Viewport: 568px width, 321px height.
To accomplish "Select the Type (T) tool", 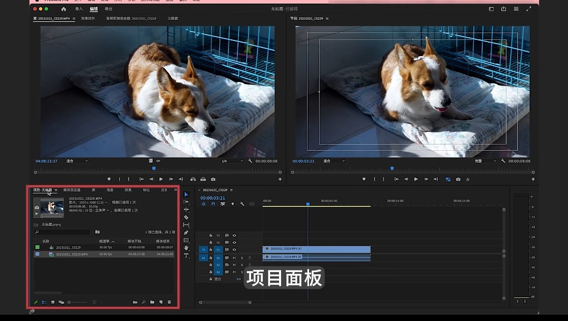I will click(x=186, y=255).
